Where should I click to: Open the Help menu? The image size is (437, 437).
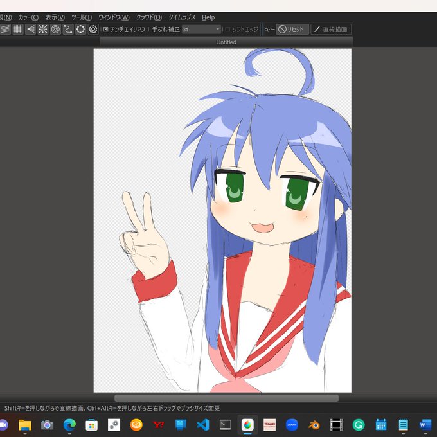208,17
